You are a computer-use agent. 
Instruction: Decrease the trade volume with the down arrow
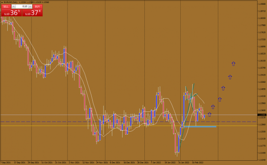(13, 6)
